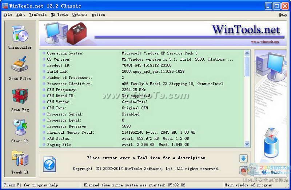
Task: Click the blue question mark help icon
Action: coord(49,164)
